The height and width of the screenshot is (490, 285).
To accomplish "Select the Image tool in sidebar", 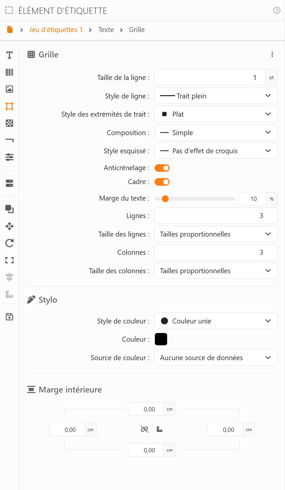I will coord(10,89).
